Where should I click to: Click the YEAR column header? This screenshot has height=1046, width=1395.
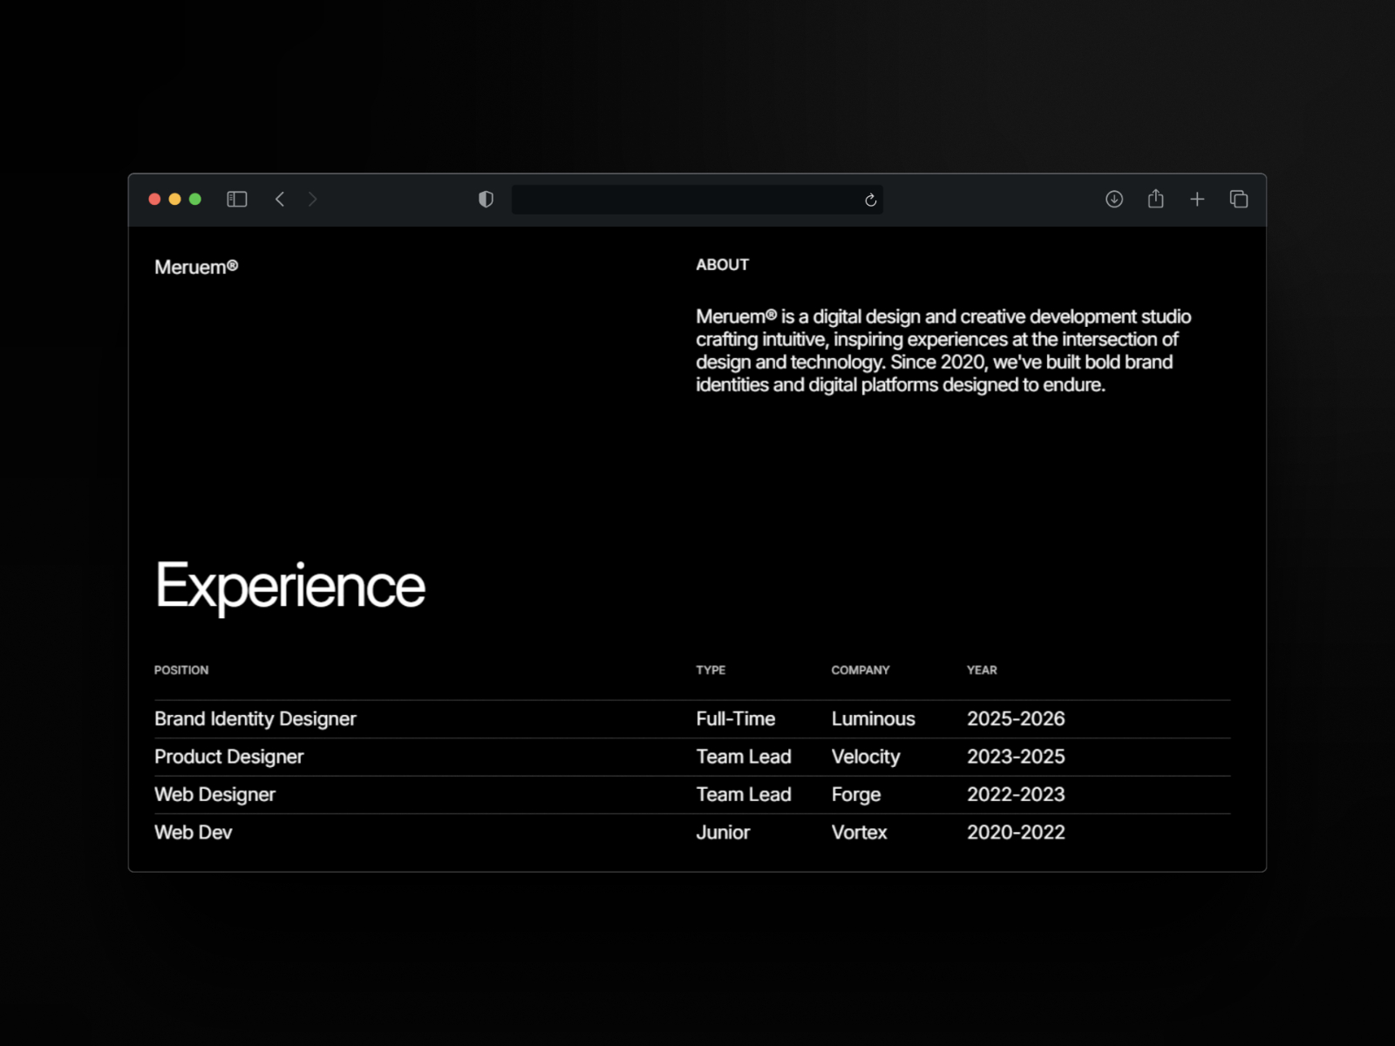tap(982, 670)
